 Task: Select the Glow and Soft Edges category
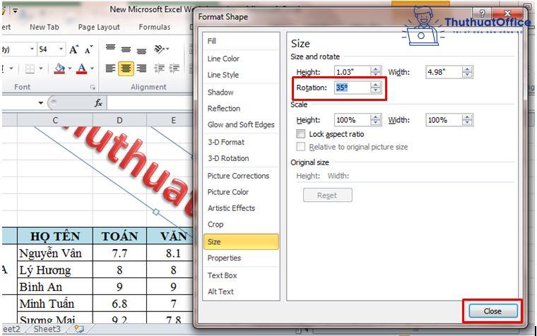click(x=241, y=124)
